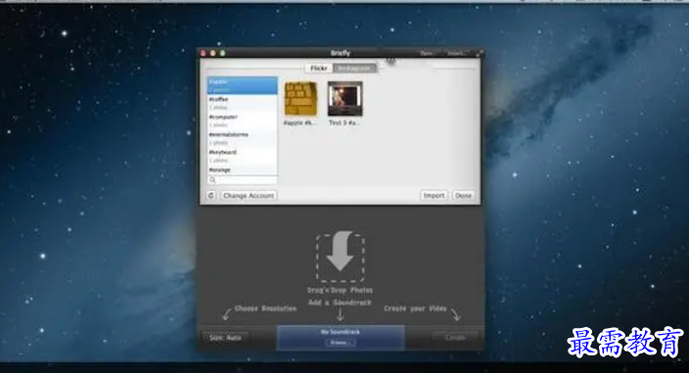
Task: Click the refresh icon beside Change Account
Action: [x=211, y=195]
